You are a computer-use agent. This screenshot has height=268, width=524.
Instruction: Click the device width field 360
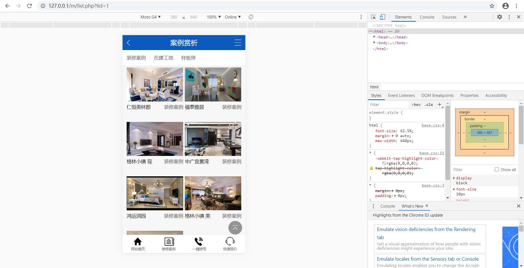point(174,17)
